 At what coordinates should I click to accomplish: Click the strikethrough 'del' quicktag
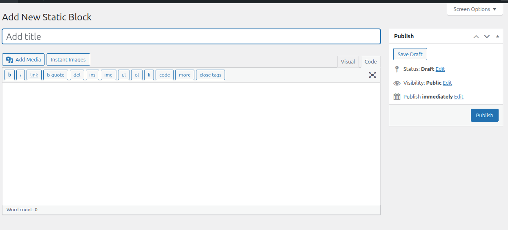77,75
